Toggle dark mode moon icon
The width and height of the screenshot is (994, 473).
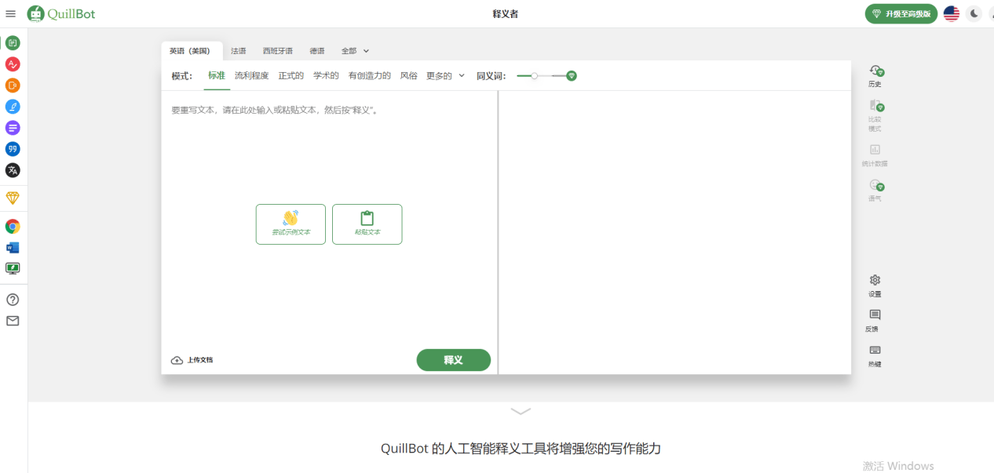click(x=974, y=13)
